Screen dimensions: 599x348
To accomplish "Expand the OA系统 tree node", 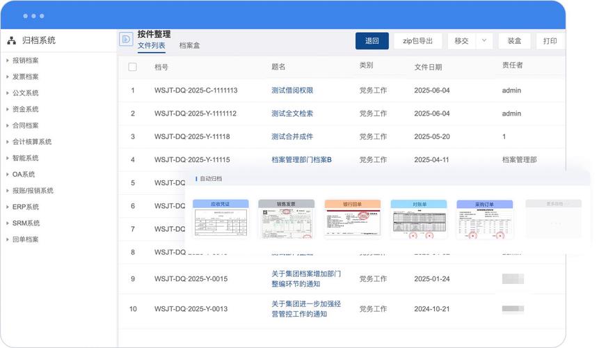I will click(x=7, y=174).
